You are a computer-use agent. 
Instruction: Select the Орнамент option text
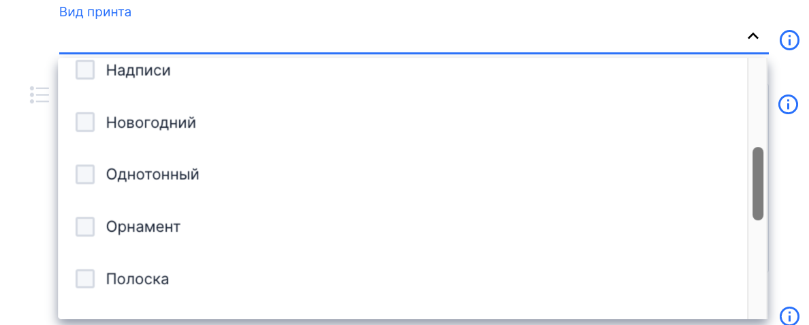(x=144, y=227)
